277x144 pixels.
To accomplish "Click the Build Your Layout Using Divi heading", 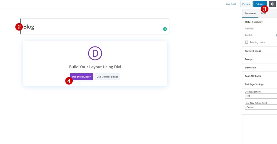I will click(95, 67).
